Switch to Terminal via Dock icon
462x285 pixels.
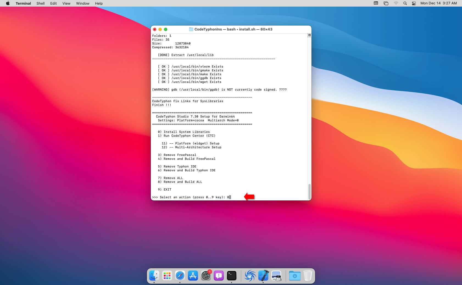coord(232,276)
